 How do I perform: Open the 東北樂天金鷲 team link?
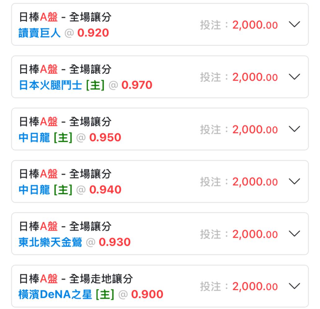coord(50,242)
